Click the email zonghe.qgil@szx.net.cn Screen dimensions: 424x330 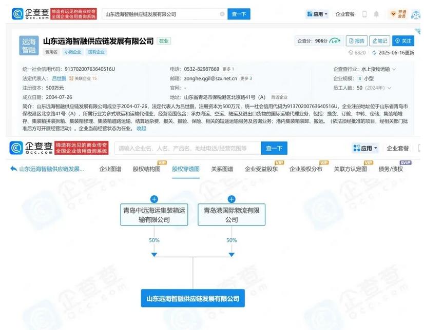pos(210,78)
